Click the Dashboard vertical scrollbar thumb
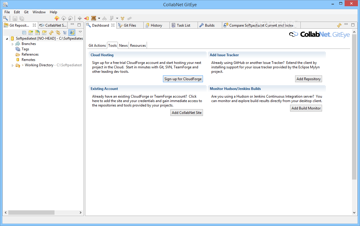This screenshot has width=360, height=226. click(x=354, y=107)
